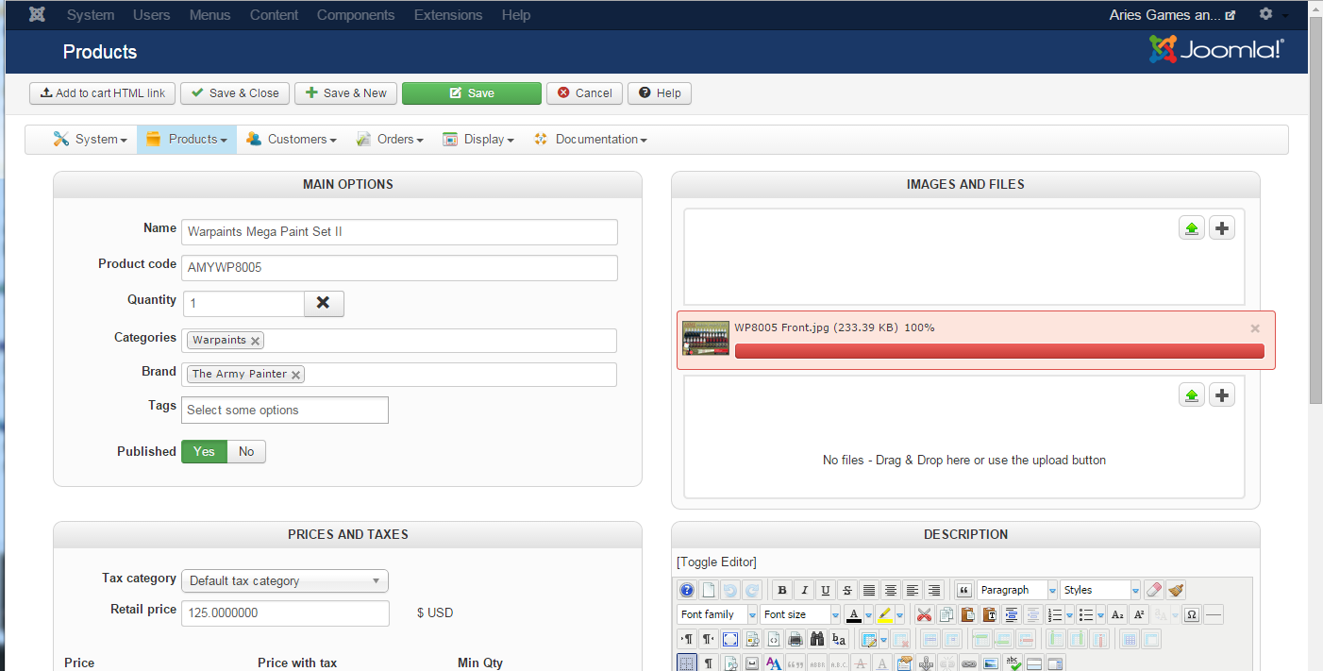
Task: Open the Customers submenu
Action: [292, 140]
